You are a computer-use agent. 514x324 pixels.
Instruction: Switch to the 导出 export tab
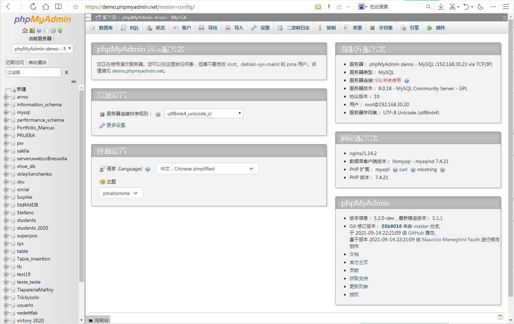208,28
